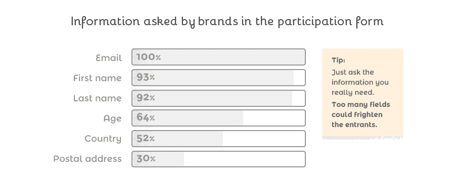Select the Last name label
Screen dimensions: 455x184
(97, 98)
